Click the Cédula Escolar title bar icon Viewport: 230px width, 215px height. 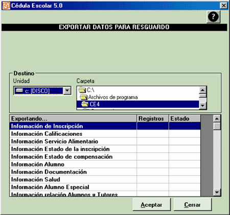(x=6, y=6)
